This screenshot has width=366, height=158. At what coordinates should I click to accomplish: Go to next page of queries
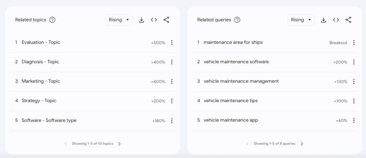coord(302,144)
